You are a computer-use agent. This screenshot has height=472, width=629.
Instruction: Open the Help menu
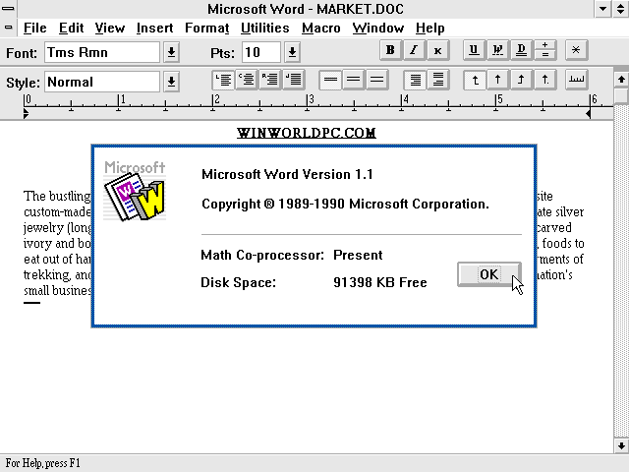click(430, 29)
